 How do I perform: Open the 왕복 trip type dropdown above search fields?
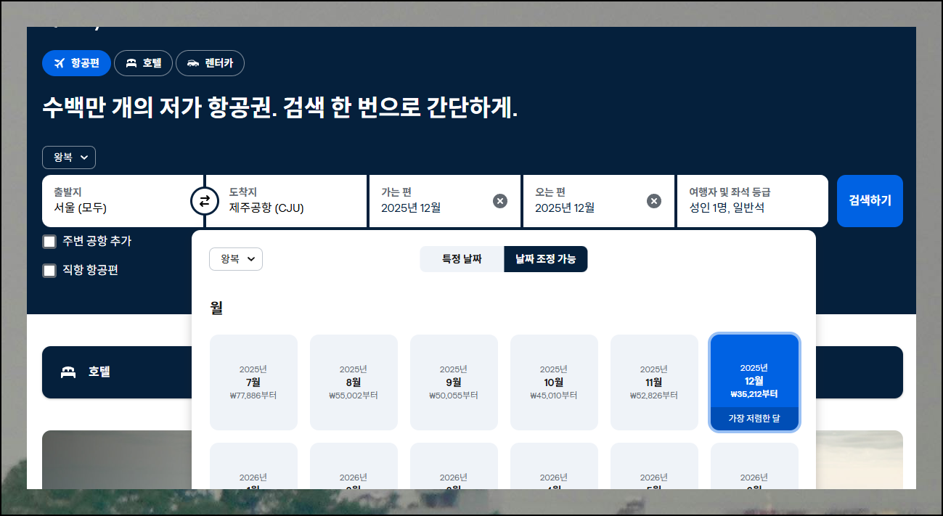[69, 157]
